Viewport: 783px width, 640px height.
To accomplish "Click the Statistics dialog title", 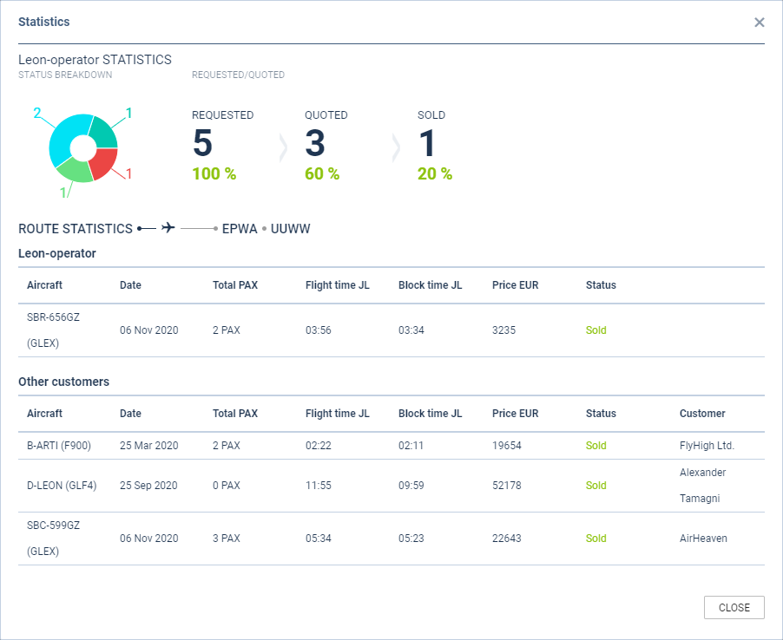I will click(44, 22).
